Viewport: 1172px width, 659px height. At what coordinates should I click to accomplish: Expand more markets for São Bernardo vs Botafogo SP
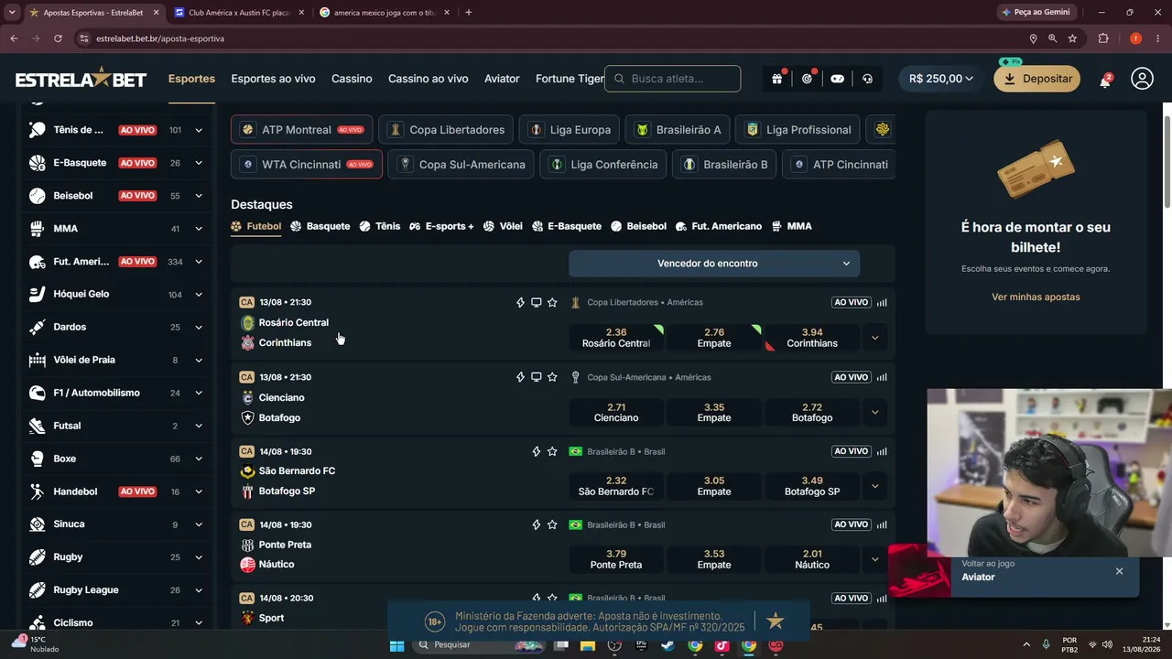coord(874,486)
